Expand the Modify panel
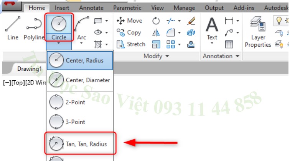The image size is (290, 161). tap(156, 56)
